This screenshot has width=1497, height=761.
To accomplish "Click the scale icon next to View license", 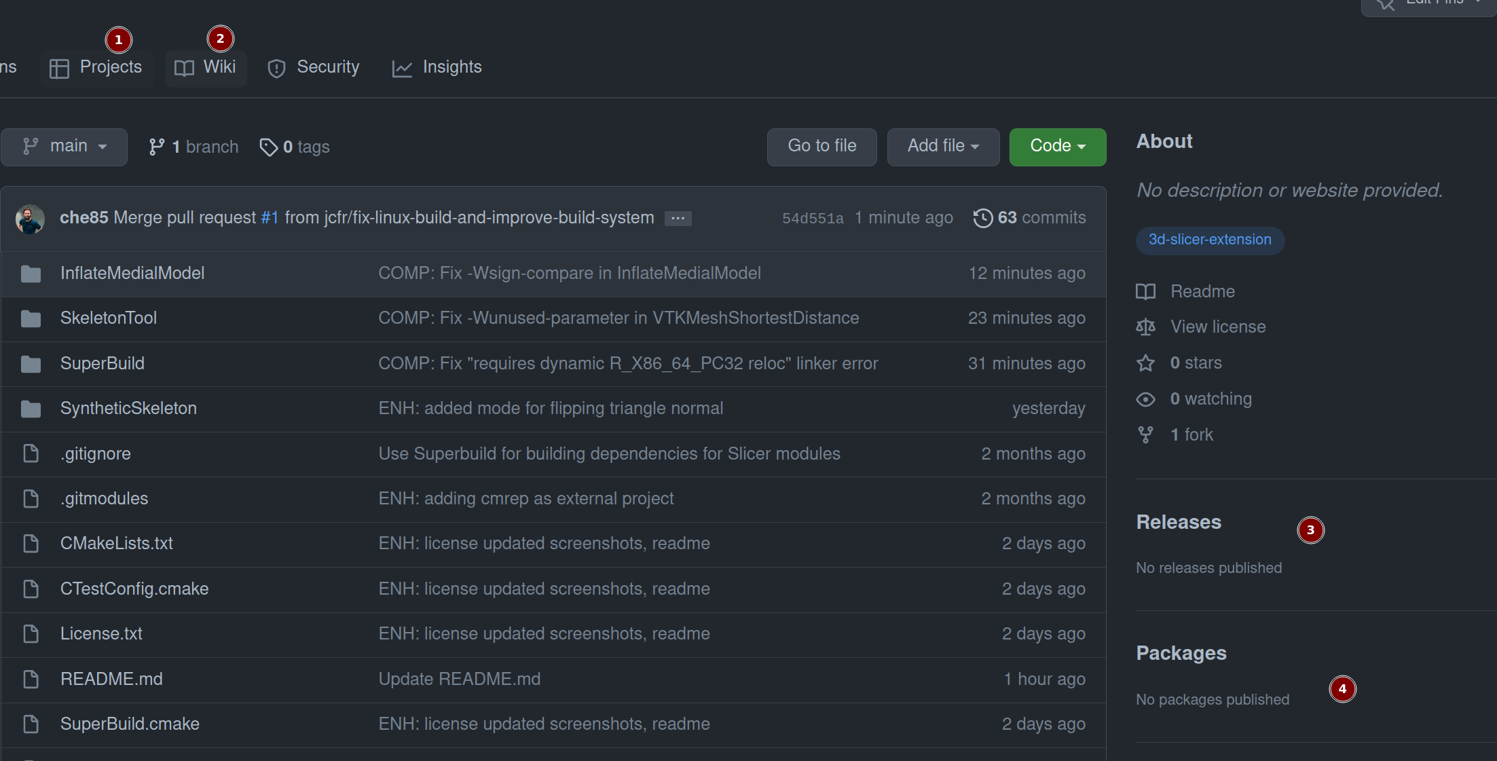I will coord(1145,327).
